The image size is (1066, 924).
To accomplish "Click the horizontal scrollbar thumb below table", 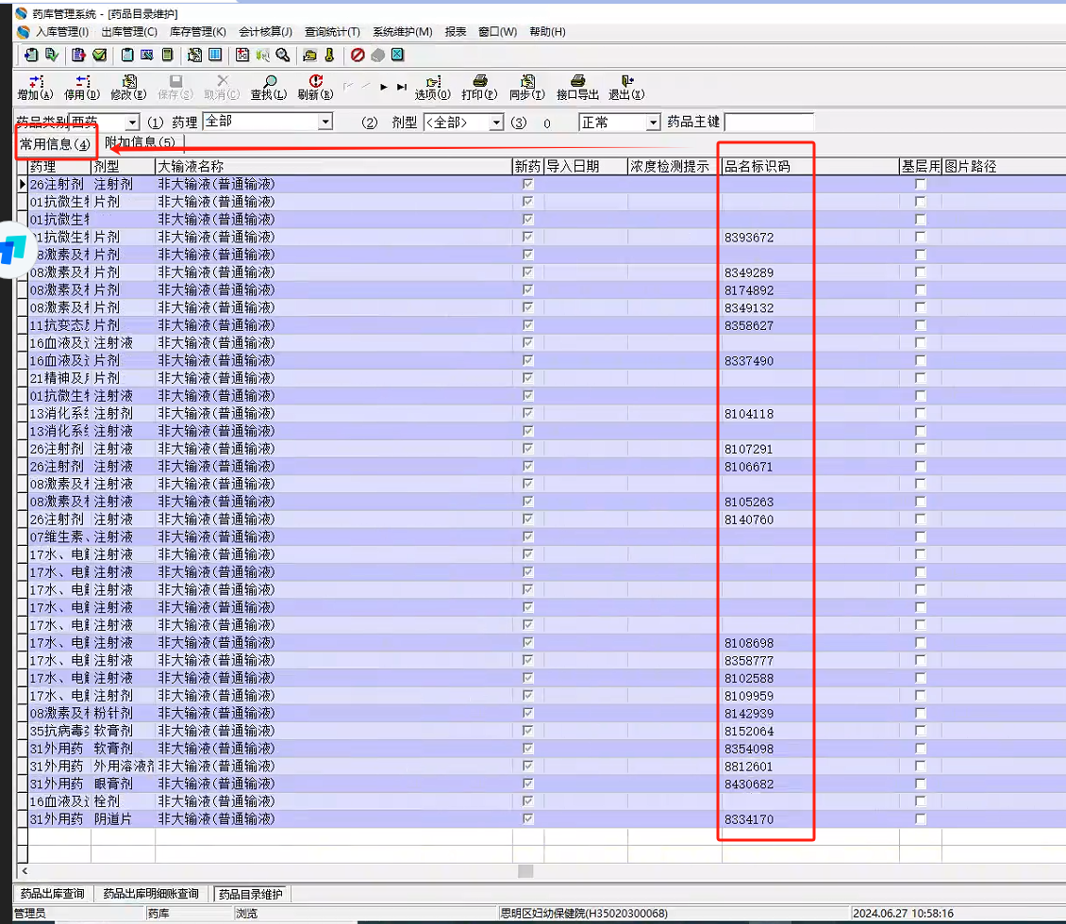I will pyautogui.click(x=525, y=871).
